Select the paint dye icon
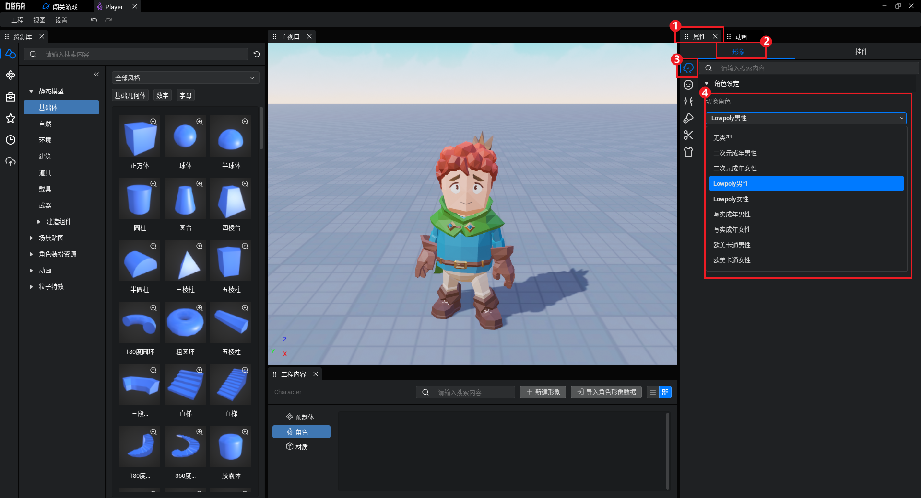921x498 pixels. tap(688, 118)
